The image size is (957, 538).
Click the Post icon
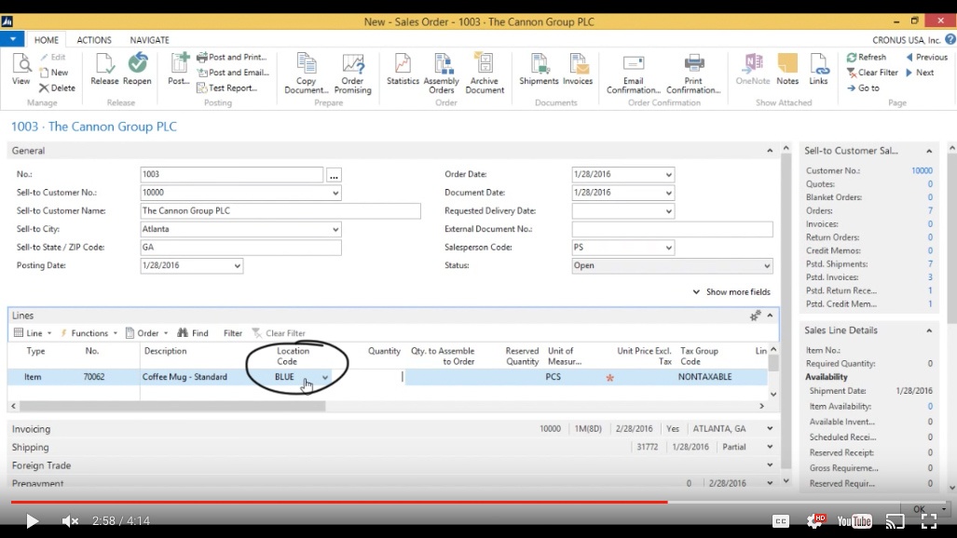point(179,68)
